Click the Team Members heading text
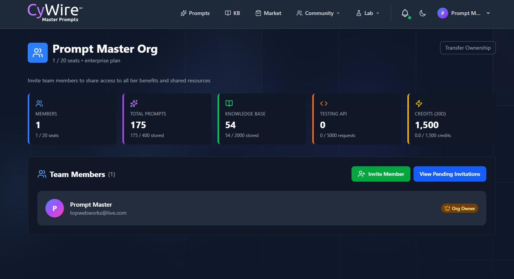 tap(77, 174)
